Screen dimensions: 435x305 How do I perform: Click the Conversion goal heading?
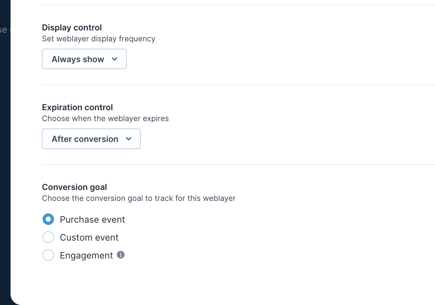pos(75,187)
